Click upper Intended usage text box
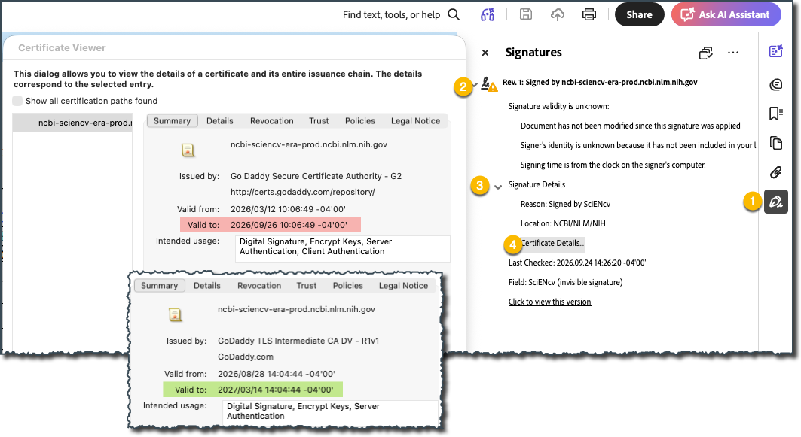Viewport: 801px width, 437px height. click(342, 249)
